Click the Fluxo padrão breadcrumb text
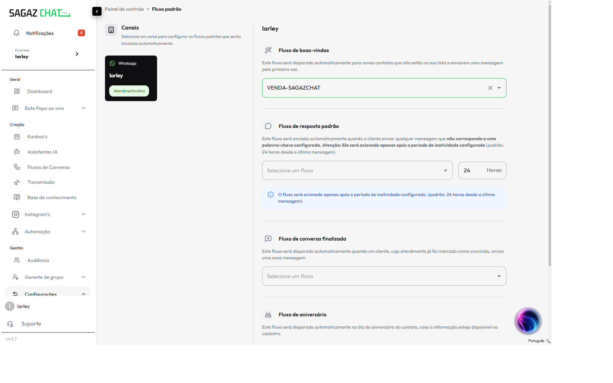The height and width of the screenshot is (383, 613). pyautogui.click(x=167, y=9)
